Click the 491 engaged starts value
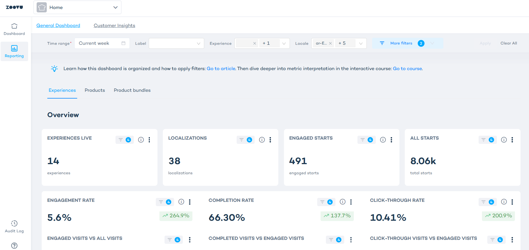 298,161
